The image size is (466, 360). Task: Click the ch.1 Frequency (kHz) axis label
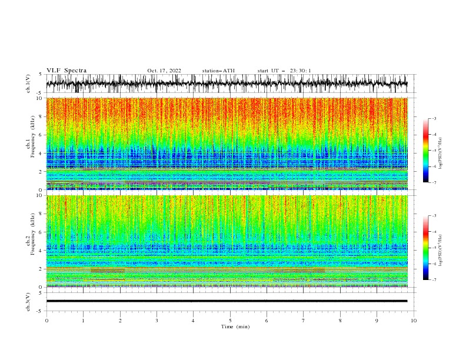pos(31,136)
